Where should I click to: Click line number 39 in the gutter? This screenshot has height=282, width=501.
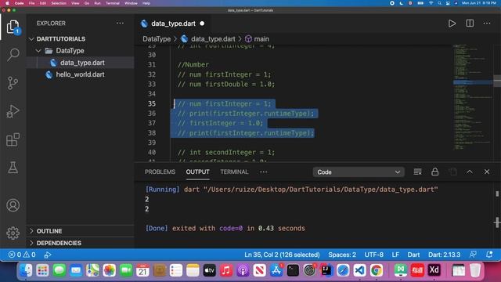152,143
